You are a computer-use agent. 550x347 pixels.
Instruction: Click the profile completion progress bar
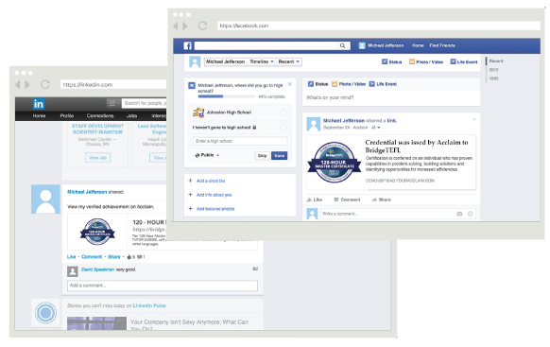[x=226, y=96]
